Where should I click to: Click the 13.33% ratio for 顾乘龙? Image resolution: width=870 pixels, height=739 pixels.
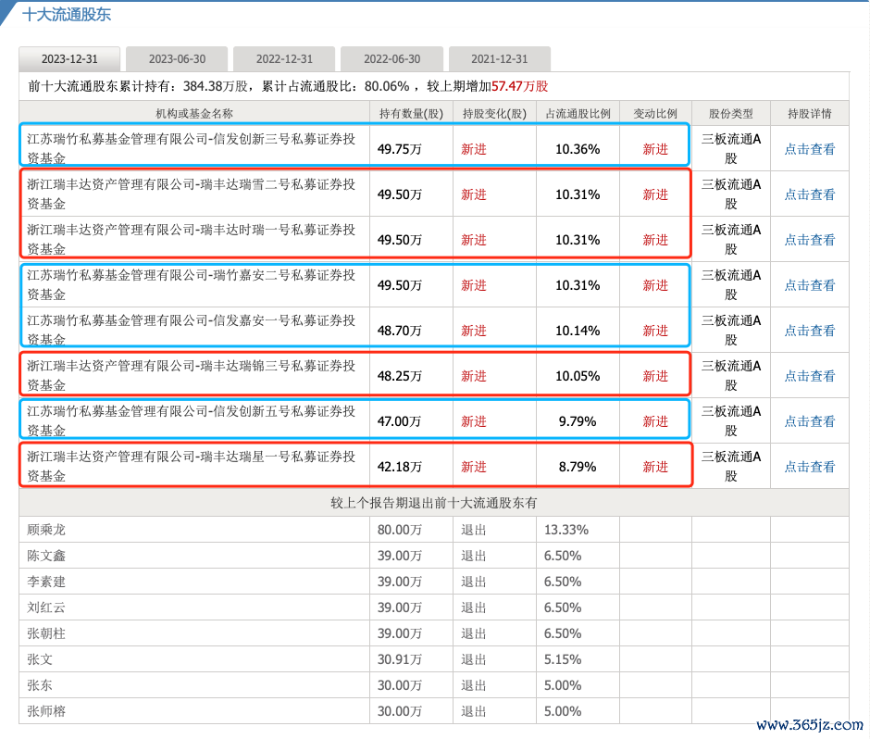(565, 531)
